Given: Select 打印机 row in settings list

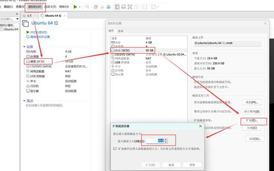Looking at the screenshot, I should tap(149, 71).
